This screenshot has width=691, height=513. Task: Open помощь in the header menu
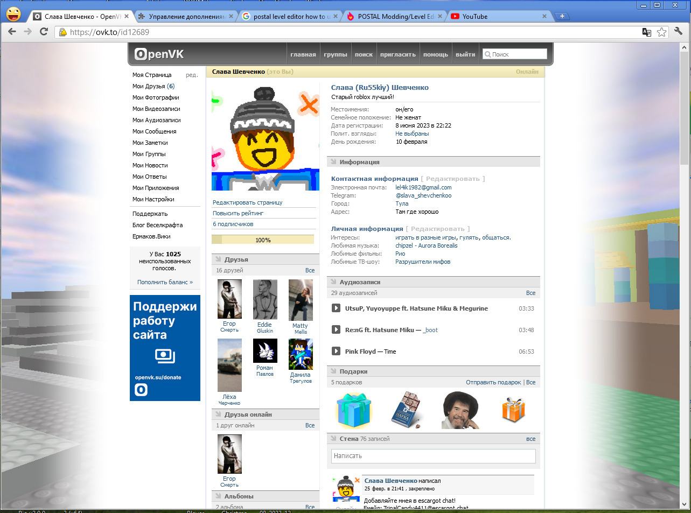point(436,54)
